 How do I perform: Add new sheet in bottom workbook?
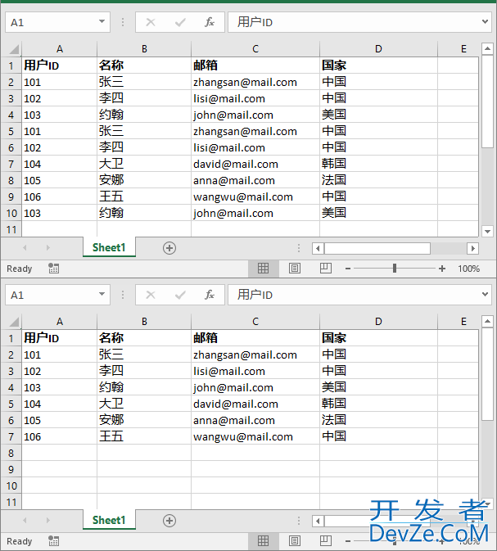point(169,521)
